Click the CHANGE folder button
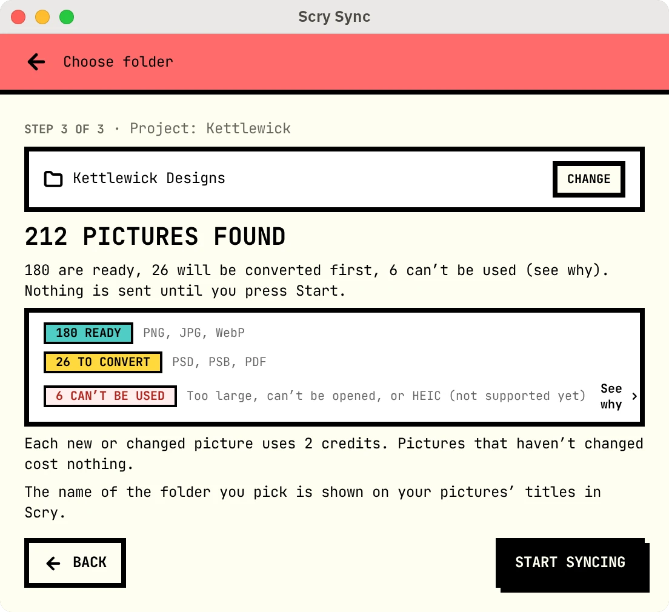This screenshot has height=612, width=669. 589,179
